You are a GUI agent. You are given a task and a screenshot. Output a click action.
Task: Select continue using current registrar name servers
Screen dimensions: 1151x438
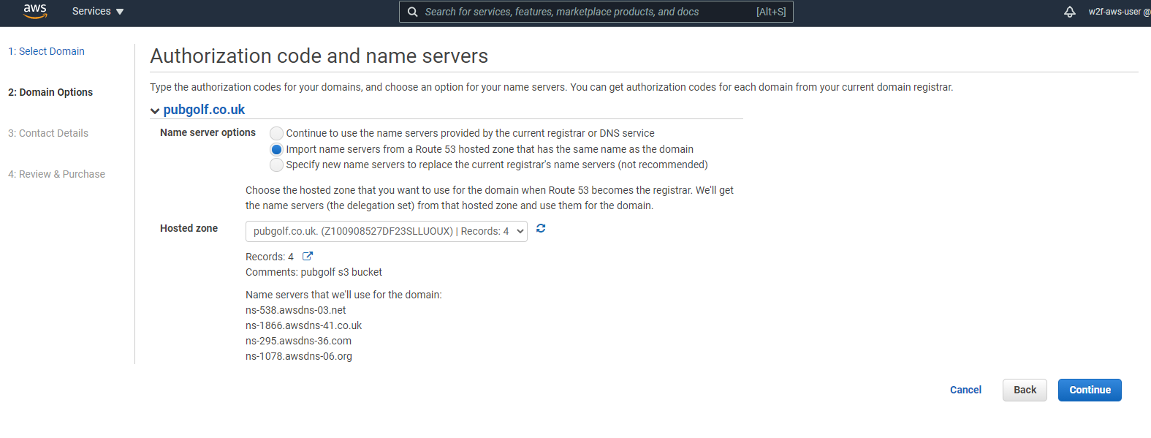pos(276,133)
